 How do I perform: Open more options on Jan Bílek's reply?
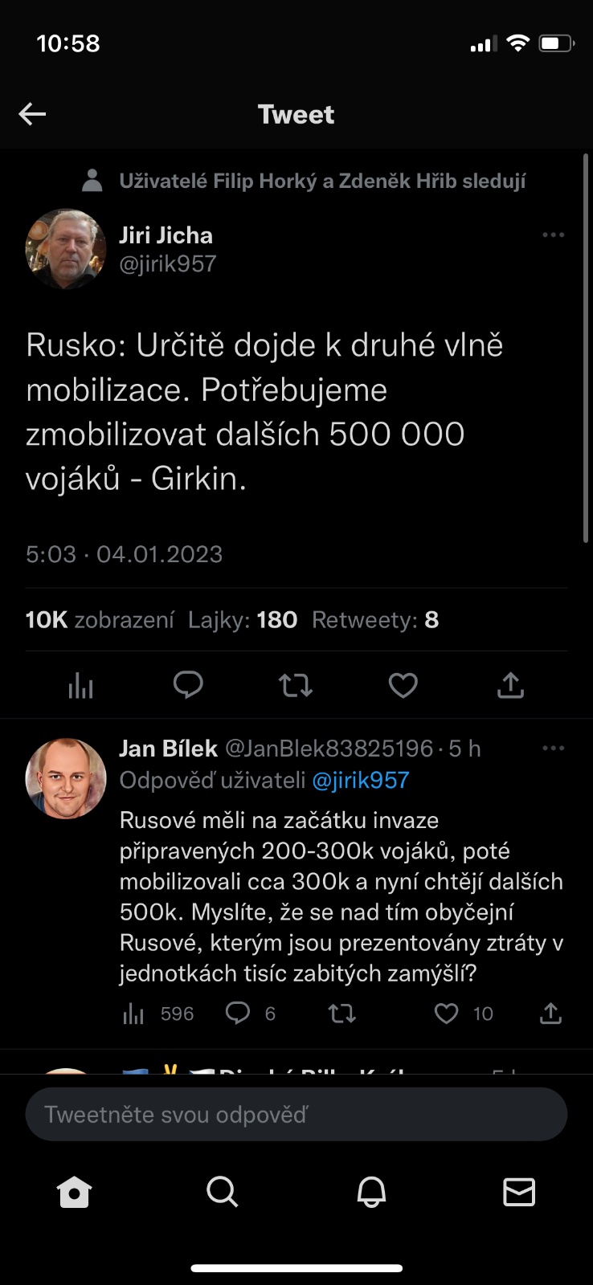coord(553,749)
